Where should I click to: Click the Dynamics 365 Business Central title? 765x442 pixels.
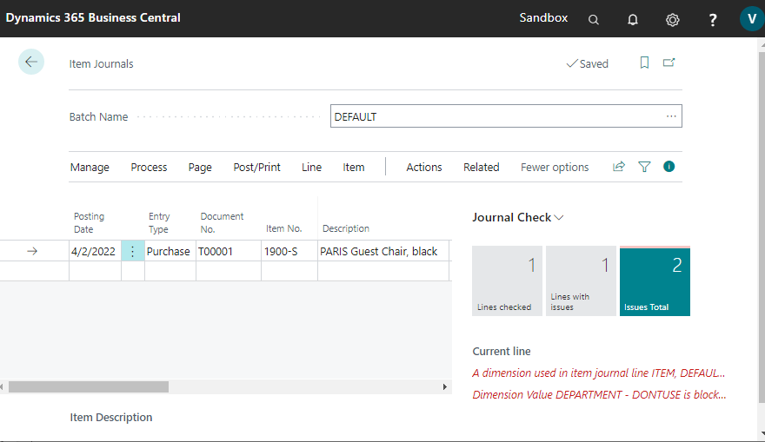(93, 18)
